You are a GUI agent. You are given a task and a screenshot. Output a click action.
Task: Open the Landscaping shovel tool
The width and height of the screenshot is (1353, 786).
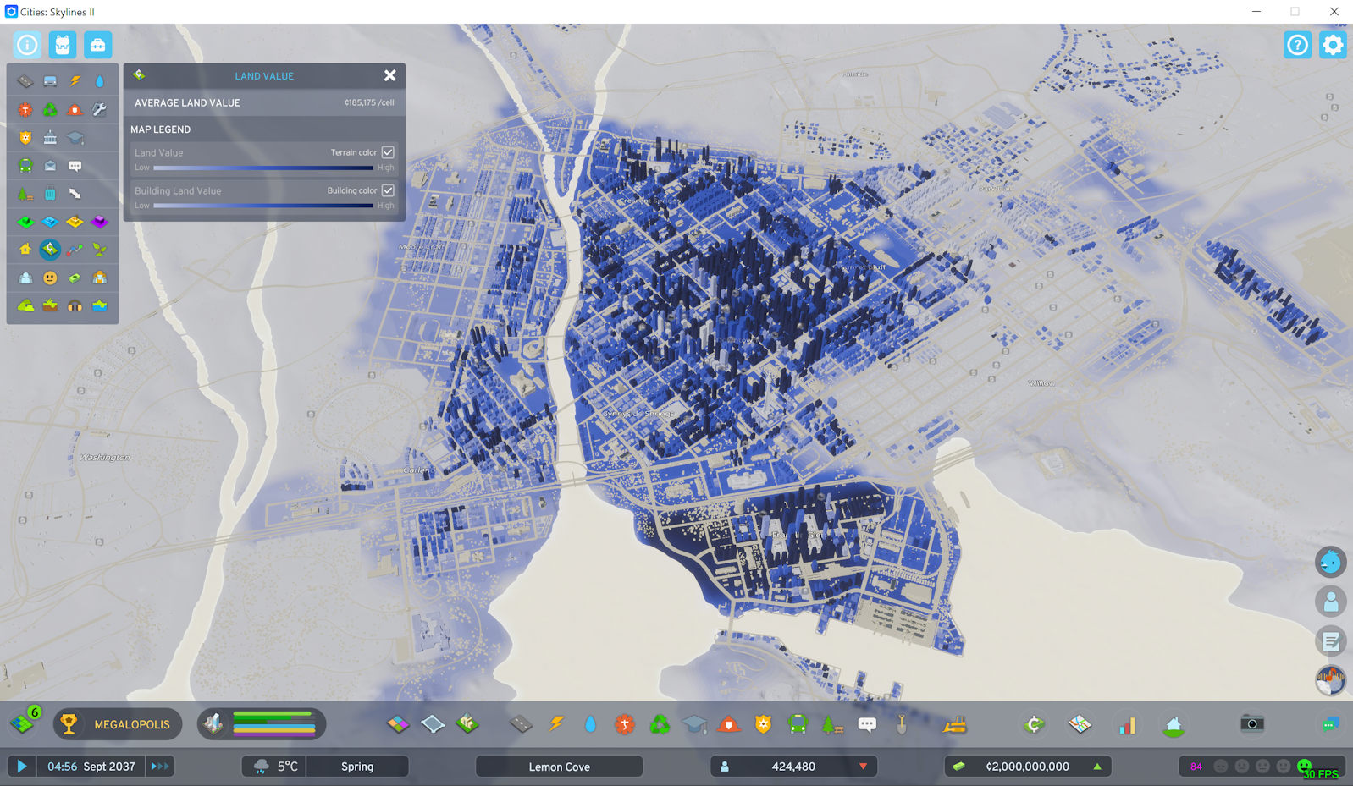click(902, 724)
